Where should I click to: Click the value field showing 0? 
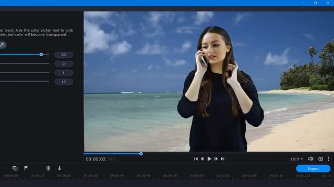[64, 64]
